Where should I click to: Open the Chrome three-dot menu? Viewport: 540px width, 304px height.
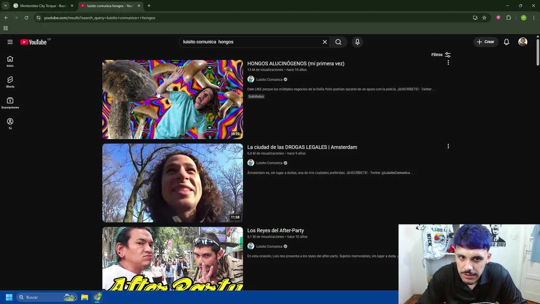pos(534,18)
